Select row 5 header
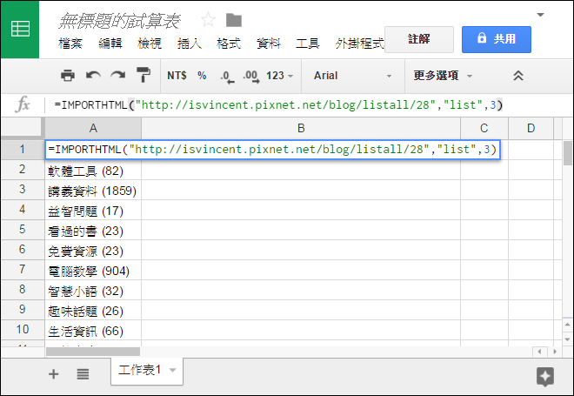574x396 pixels. (x=23, y=230)
